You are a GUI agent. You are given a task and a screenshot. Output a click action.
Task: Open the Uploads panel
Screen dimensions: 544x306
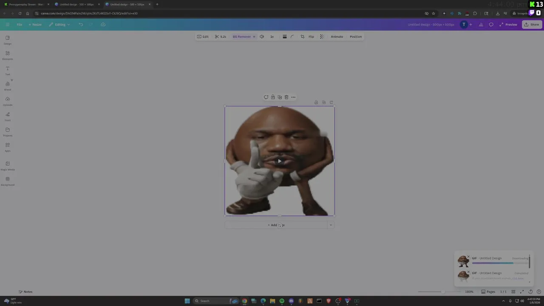[x=8, y=101]
